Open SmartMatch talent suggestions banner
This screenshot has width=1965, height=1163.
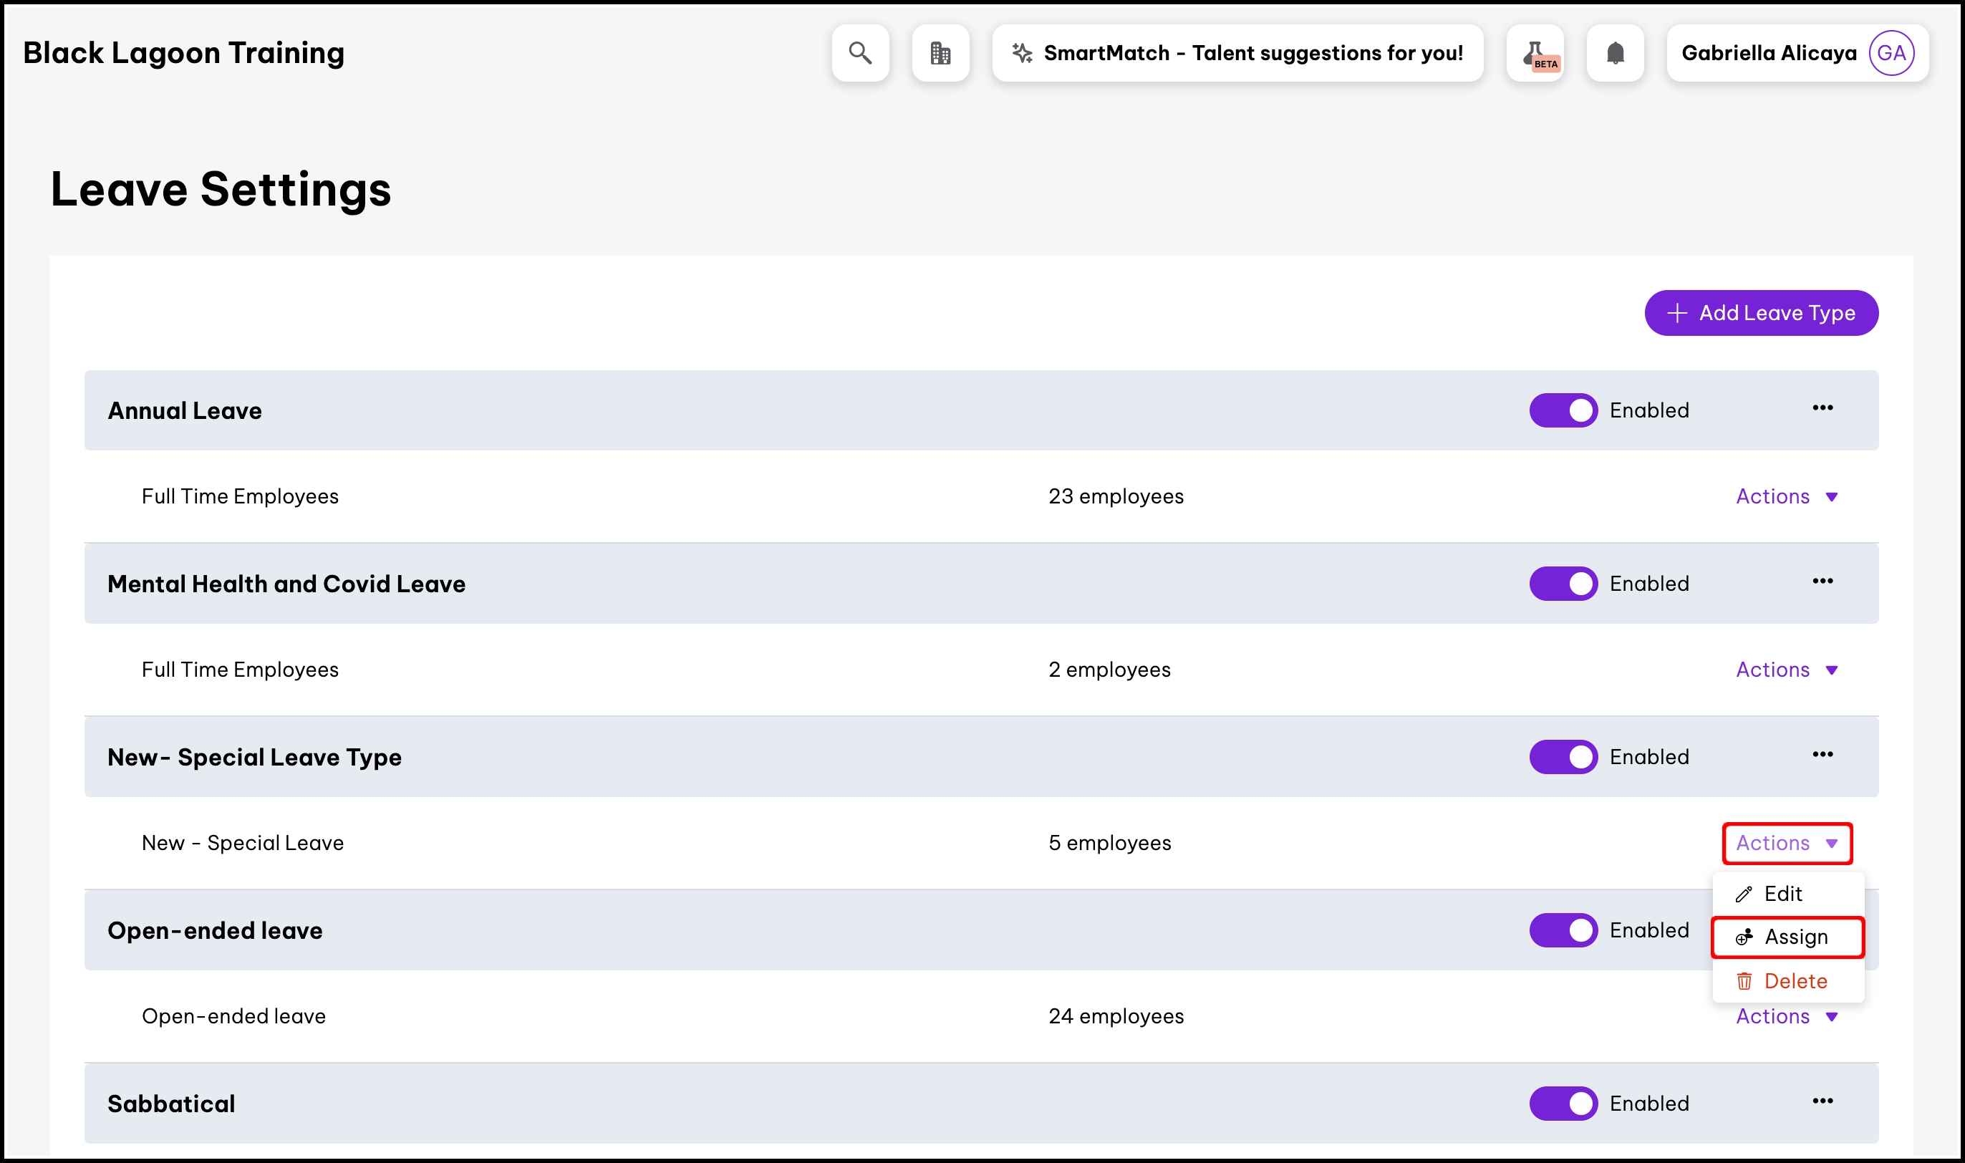point(1237,53)
